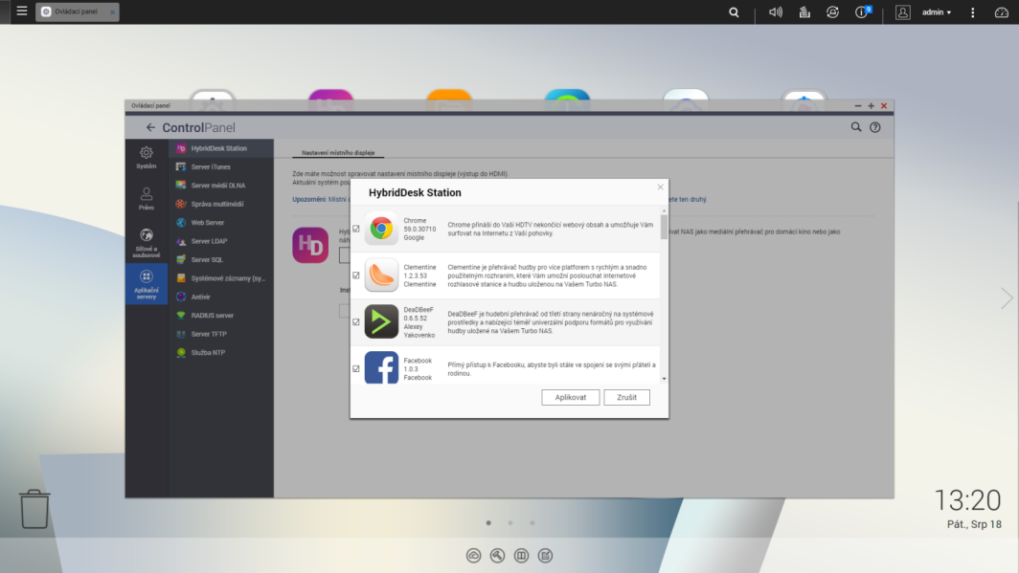
Task: Expand the admin user dropdown
Action: tap(937, 12)
